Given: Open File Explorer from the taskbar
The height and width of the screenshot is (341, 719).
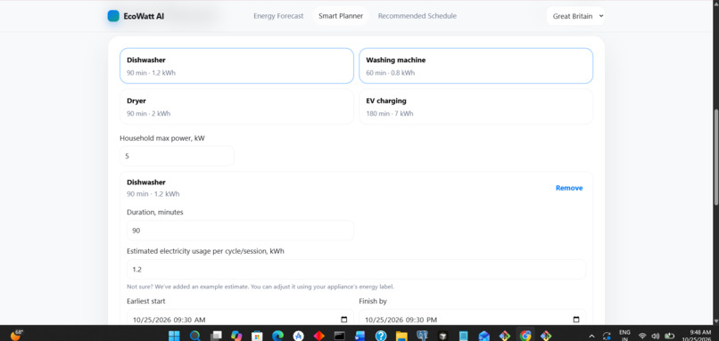Looking at the screenshot, I should coord(401,336).
